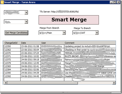Minimize the Smart Merge window
Image resolution: width=122 pixels, height=94 pixels.
[x=111, y=2]
